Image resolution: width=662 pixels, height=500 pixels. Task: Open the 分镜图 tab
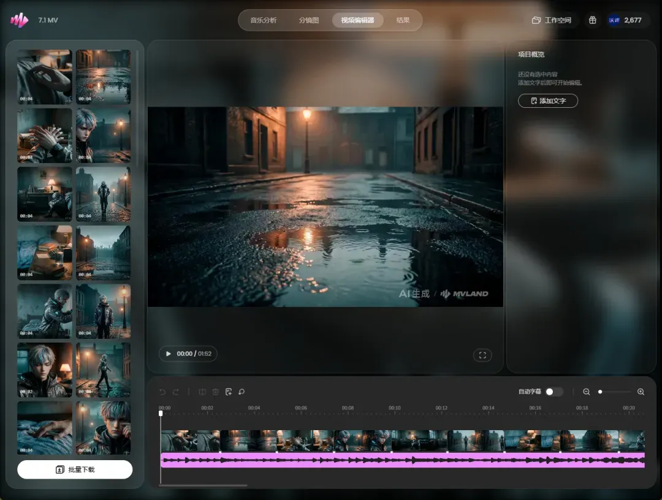[x=309, y=20]
